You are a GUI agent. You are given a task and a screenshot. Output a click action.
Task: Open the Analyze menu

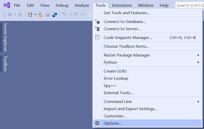coord(82,5)
